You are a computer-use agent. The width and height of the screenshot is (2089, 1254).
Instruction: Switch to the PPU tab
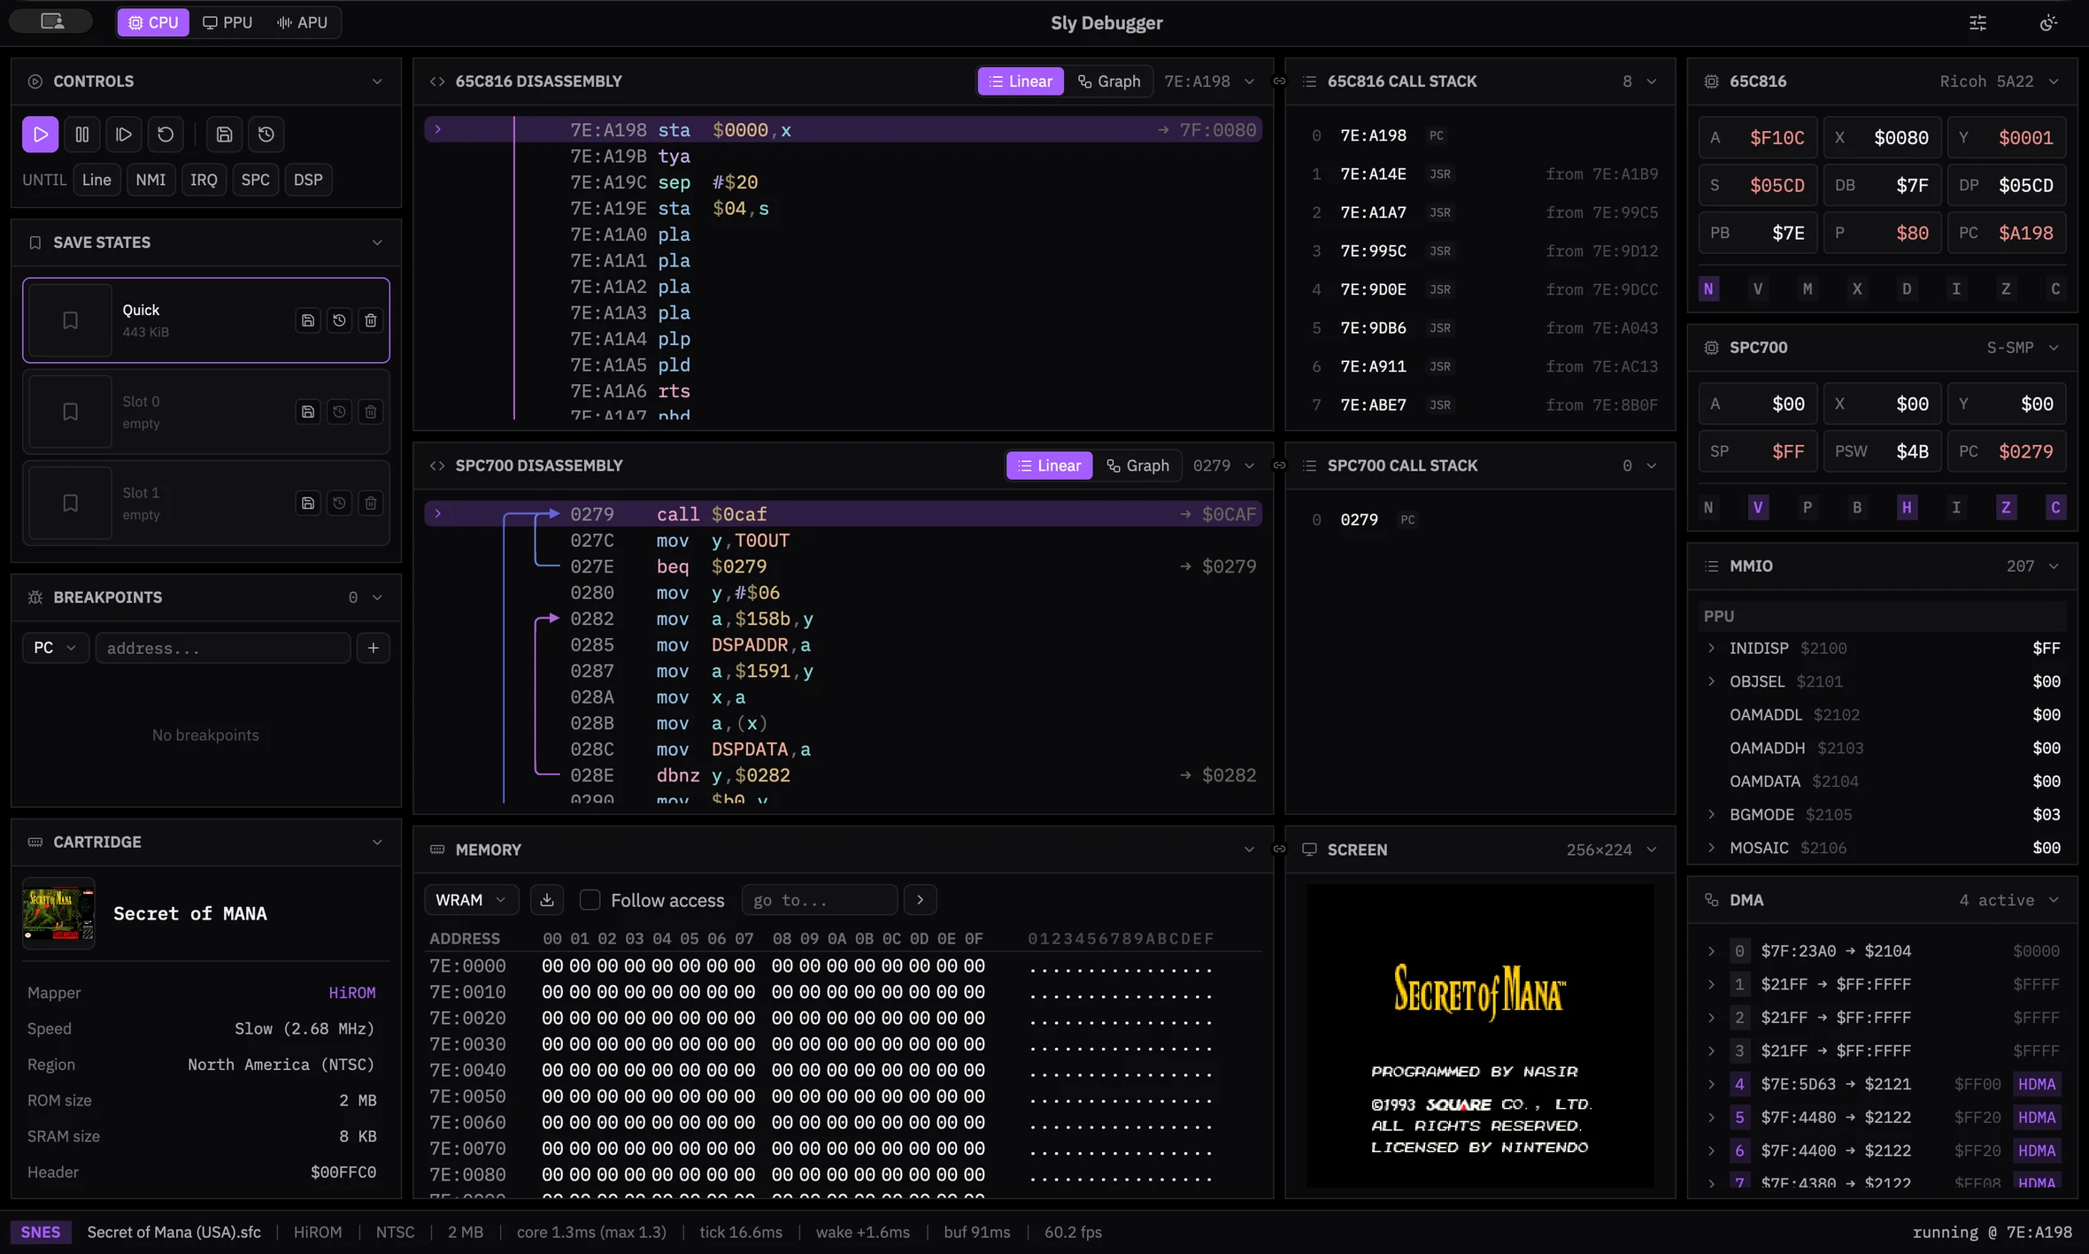pos(227,22)
